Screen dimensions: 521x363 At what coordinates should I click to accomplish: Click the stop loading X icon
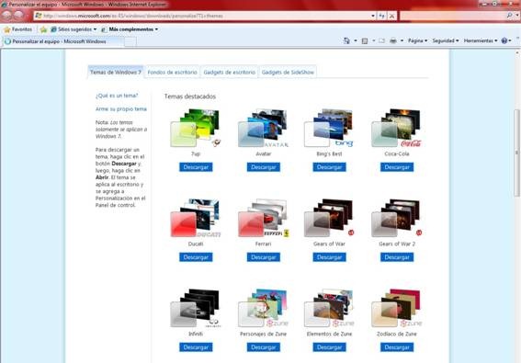click(392, 16)
